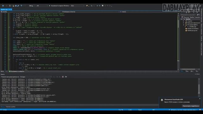Viewport: 203px width, 114px height.
Task: Select the Решение "Змейка" solution node
Action: [191, 17]
